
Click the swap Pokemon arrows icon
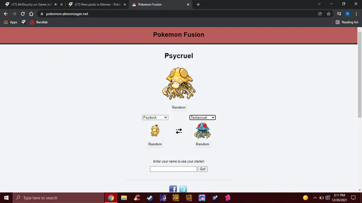179,131
